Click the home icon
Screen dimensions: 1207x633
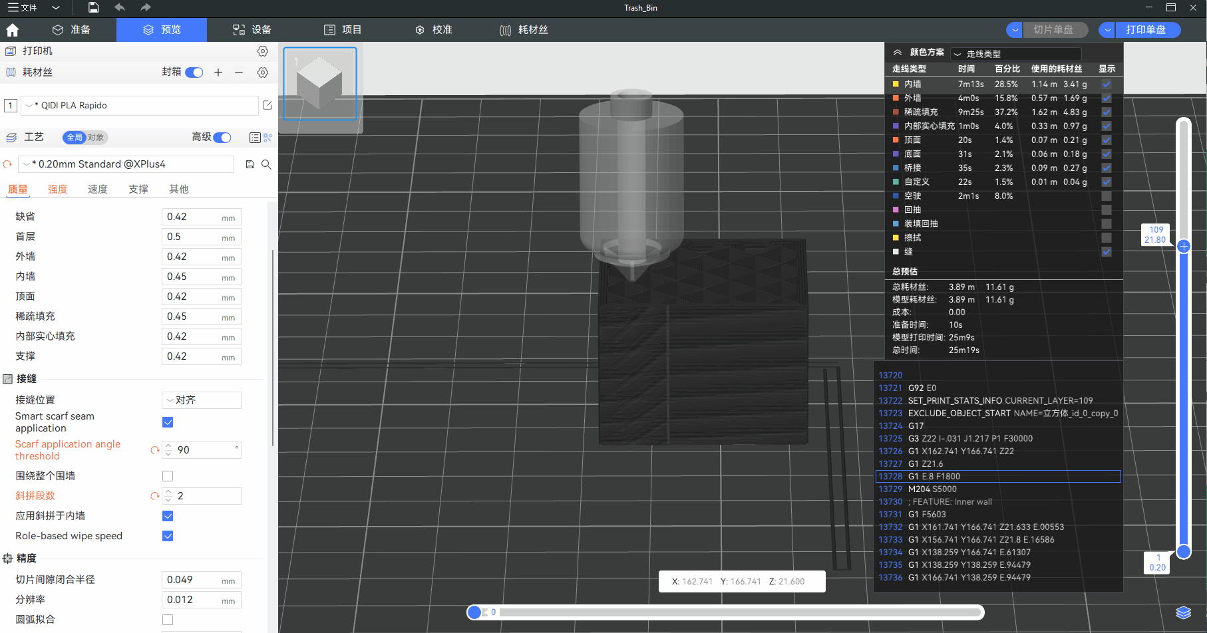[x=13, y=30]
